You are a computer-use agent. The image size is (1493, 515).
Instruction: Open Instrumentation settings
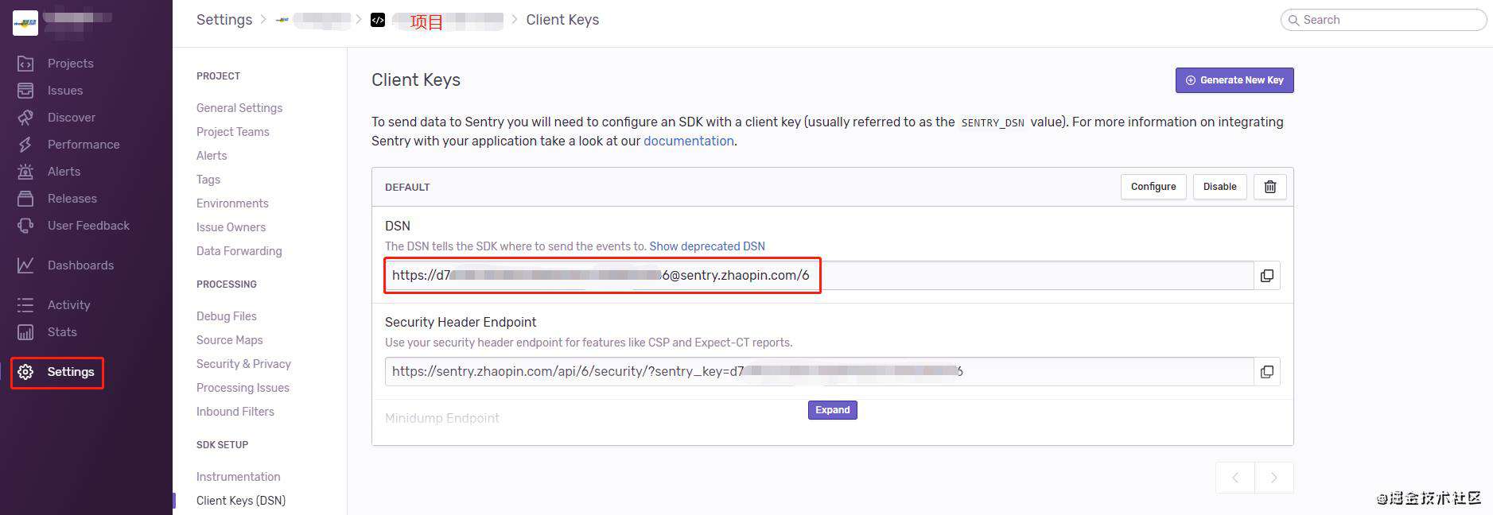tap(239, 477)
